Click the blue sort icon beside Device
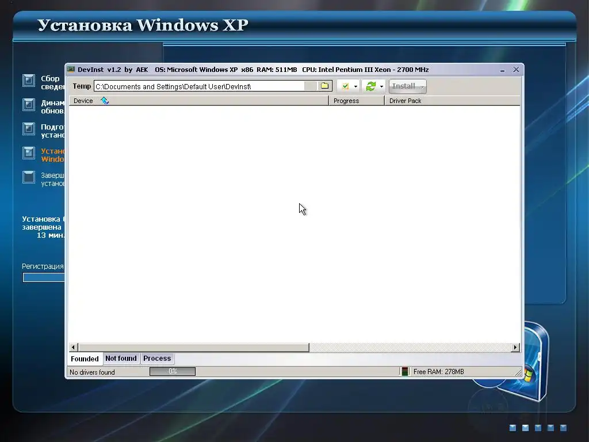The width and height of the screenshot is (589, 442). coord(105,100)
